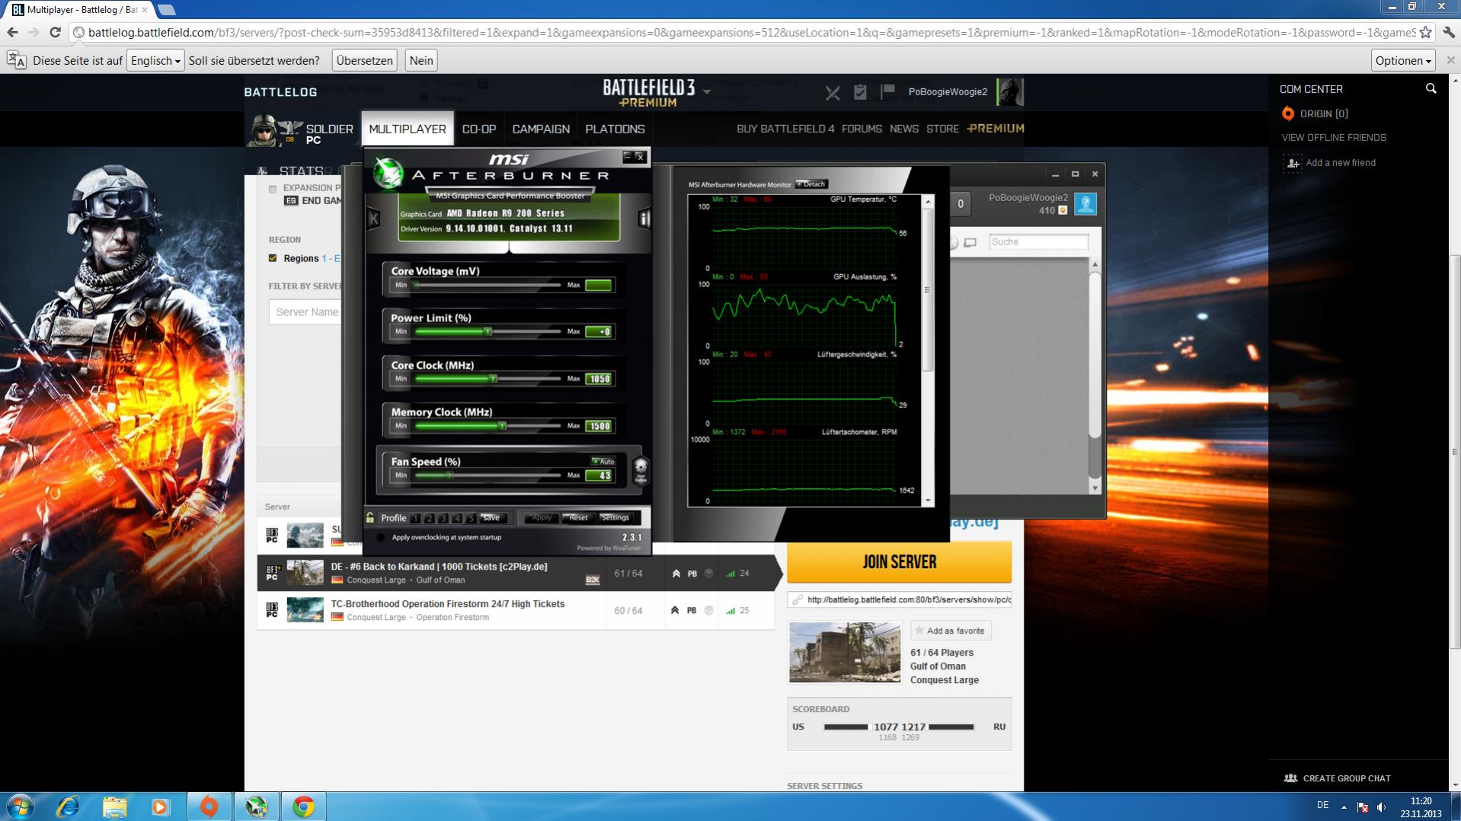Click the Fan Speed slider handle
1461x821 pixels.
coord(449,475)
